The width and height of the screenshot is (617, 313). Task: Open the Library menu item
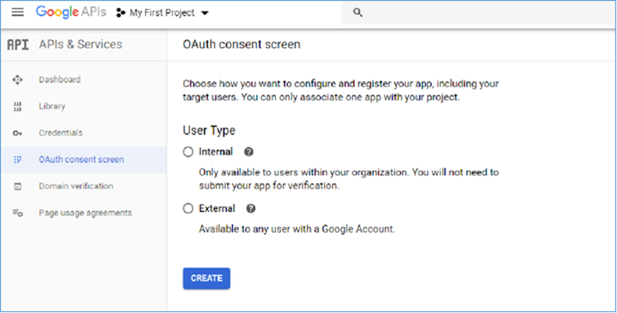pyautogui.click(x=52, y=107)
